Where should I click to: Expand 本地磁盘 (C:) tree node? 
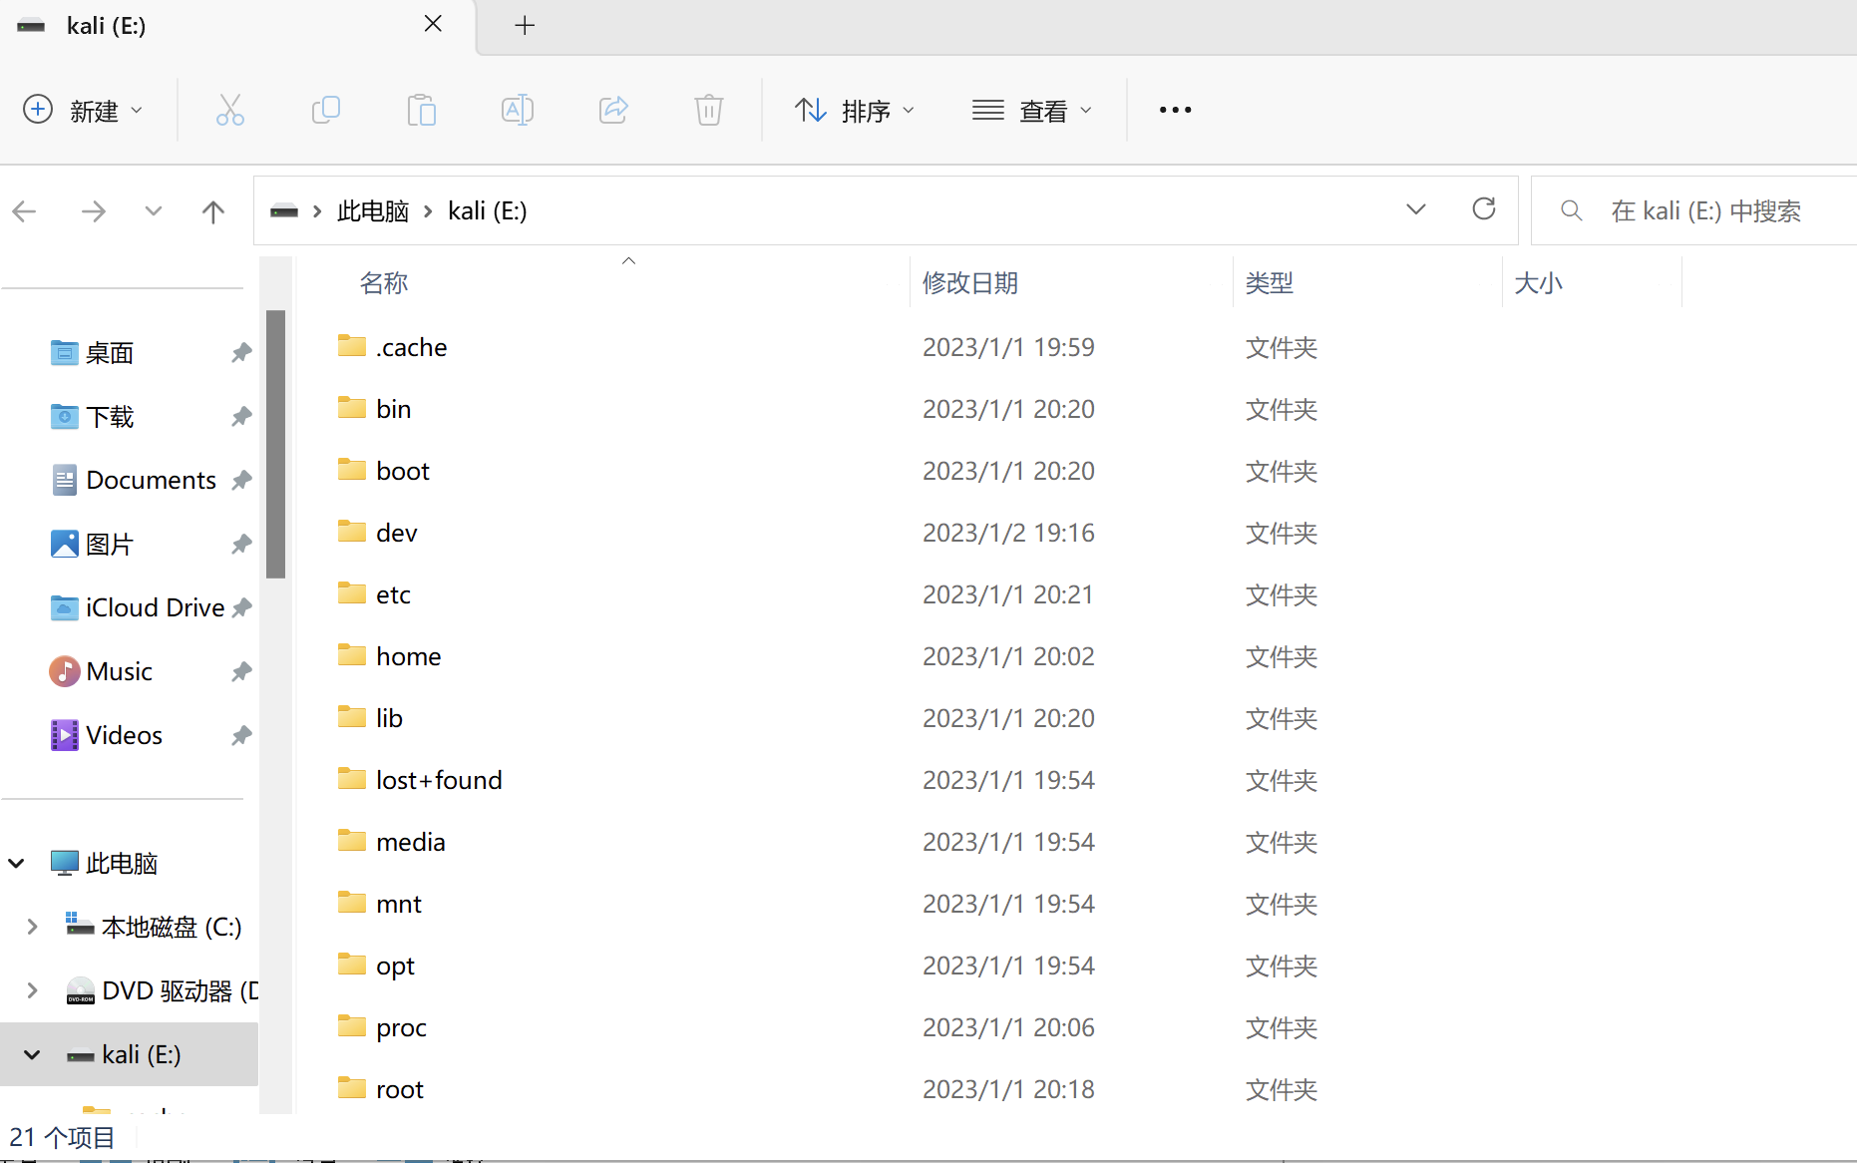(x=32, y=927)
